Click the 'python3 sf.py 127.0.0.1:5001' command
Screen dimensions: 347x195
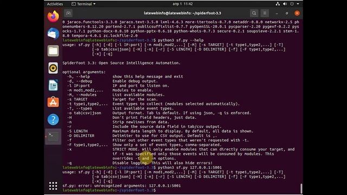point(190,167)
